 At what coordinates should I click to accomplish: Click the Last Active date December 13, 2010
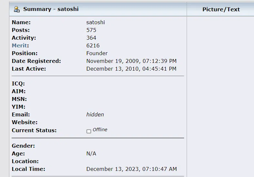point(132,69)
